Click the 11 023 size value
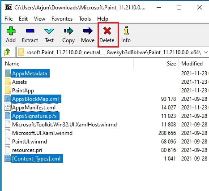Screen dimensions: 209x191 (169, 116)
